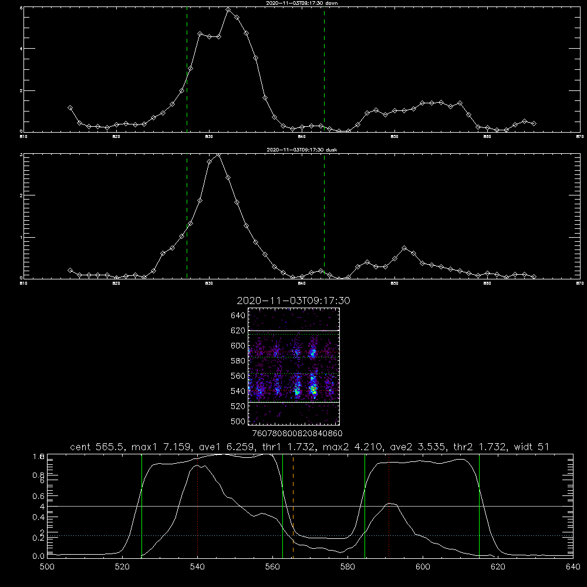Click left green dashed line in dawn plot
587x587 pixels.
coord(187,69)
